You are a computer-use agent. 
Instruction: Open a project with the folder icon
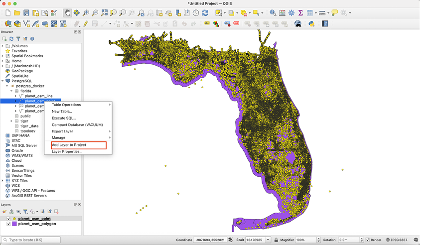point(17,12)
